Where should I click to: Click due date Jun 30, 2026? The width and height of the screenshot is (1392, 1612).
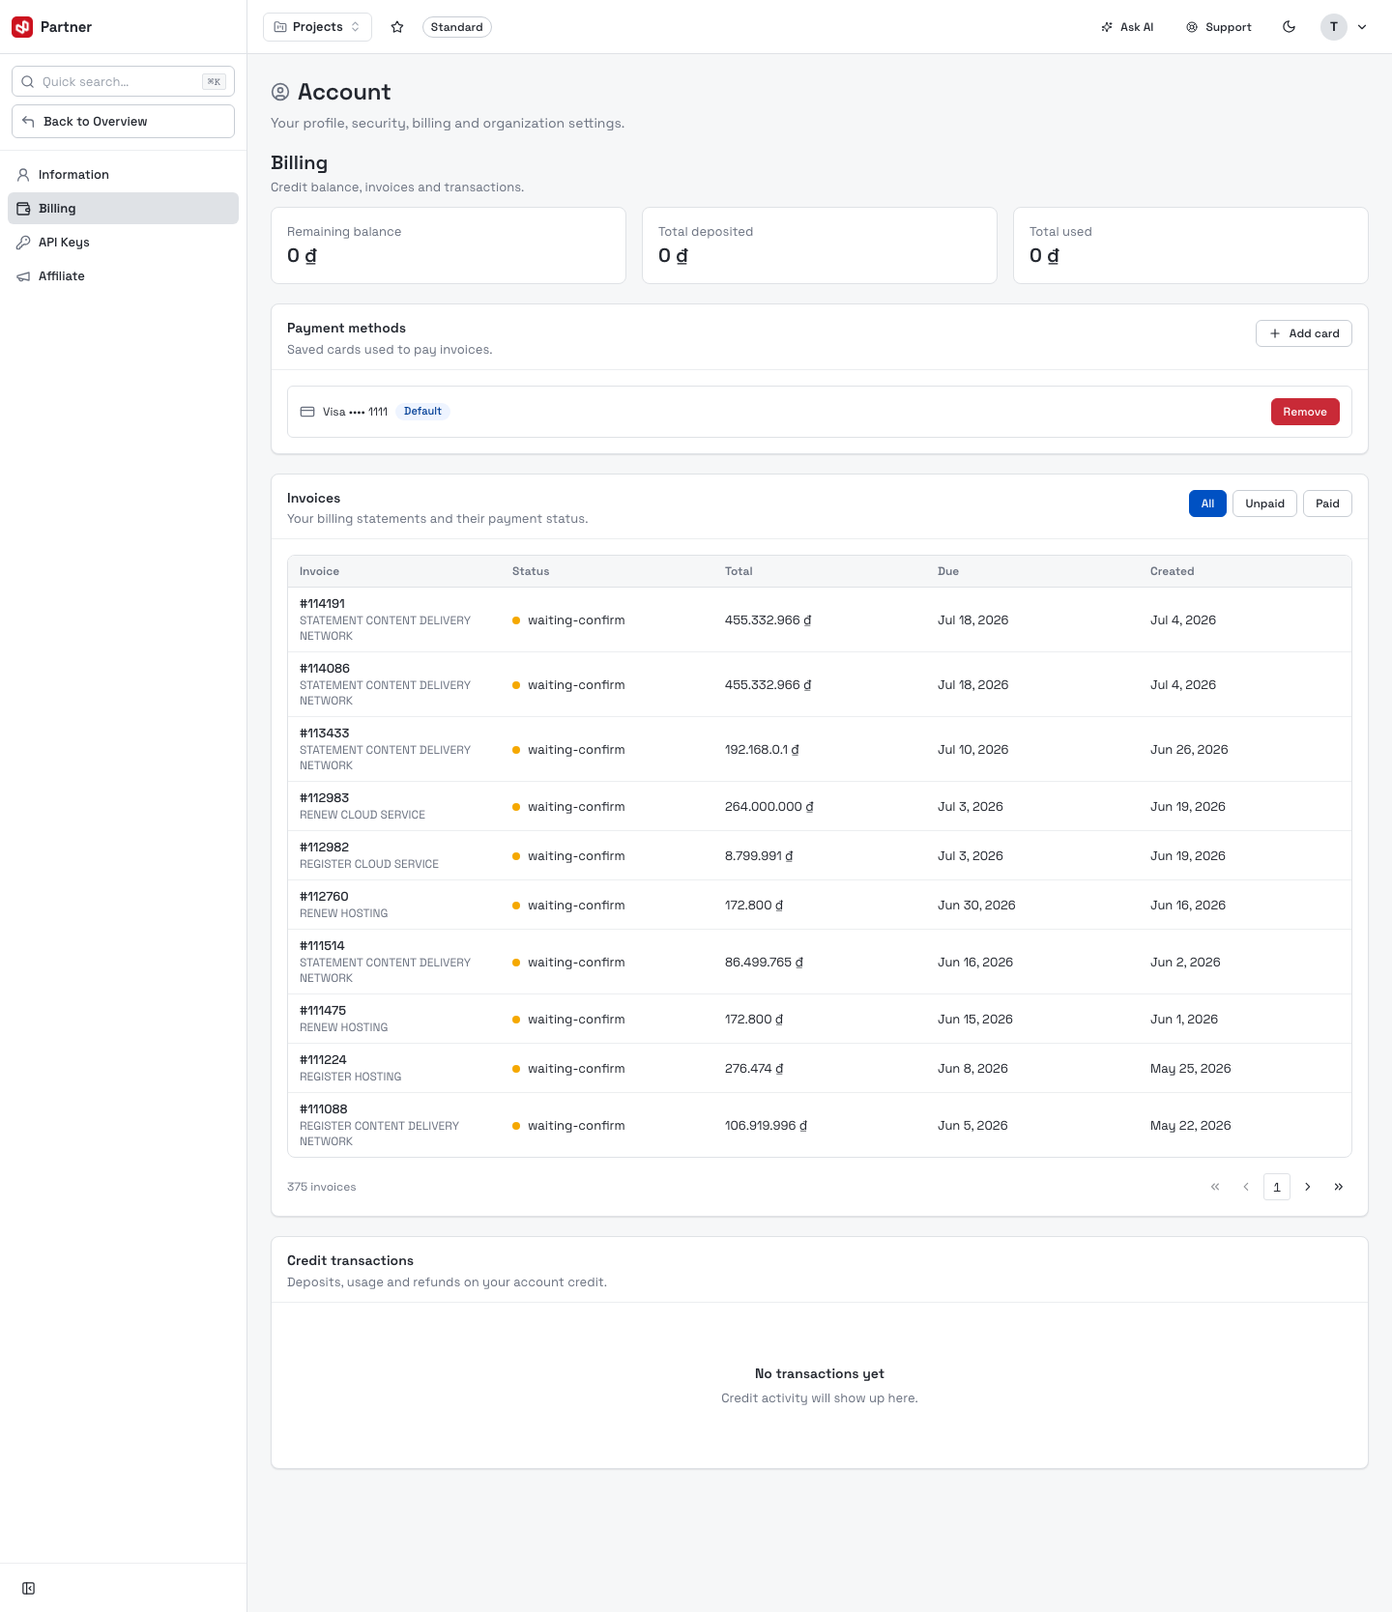pos(976,905)
